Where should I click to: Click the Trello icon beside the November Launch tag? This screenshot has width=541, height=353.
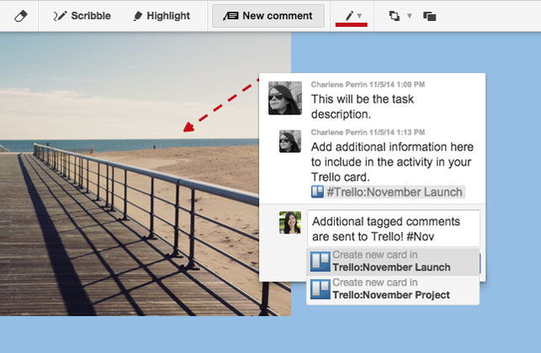317,192
